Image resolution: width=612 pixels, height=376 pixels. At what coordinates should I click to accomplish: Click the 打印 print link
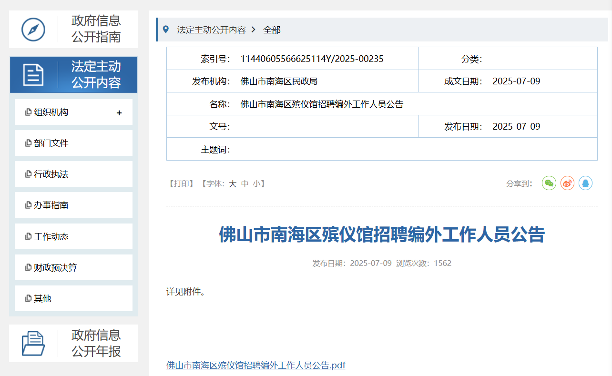(181, 184)
